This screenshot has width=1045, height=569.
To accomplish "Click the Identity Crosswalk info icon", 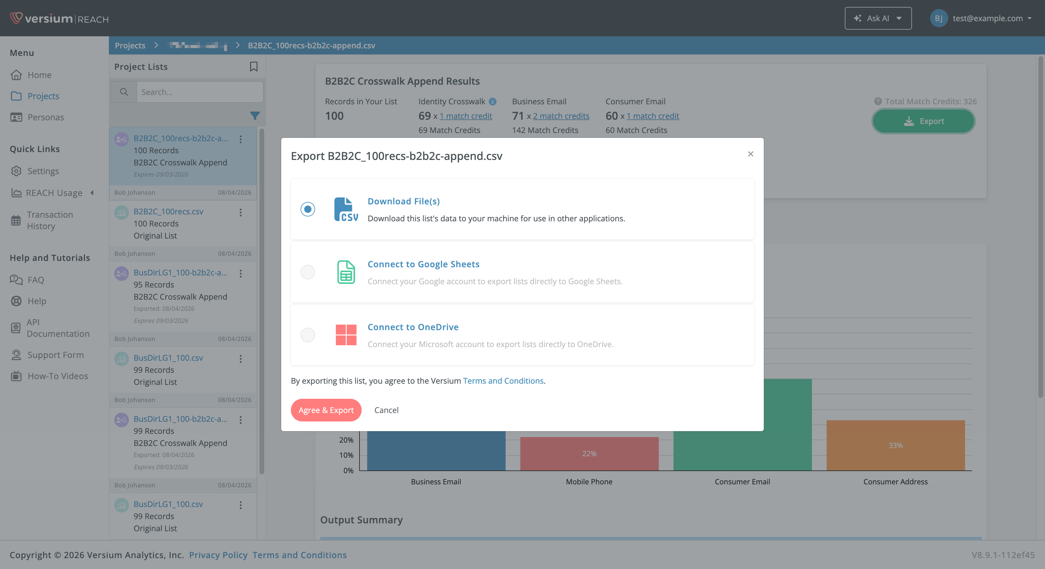I will (493, 101).
